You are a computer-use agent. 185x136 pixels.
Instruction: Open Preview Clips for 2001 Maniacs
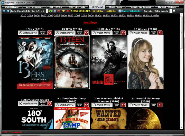117,105
